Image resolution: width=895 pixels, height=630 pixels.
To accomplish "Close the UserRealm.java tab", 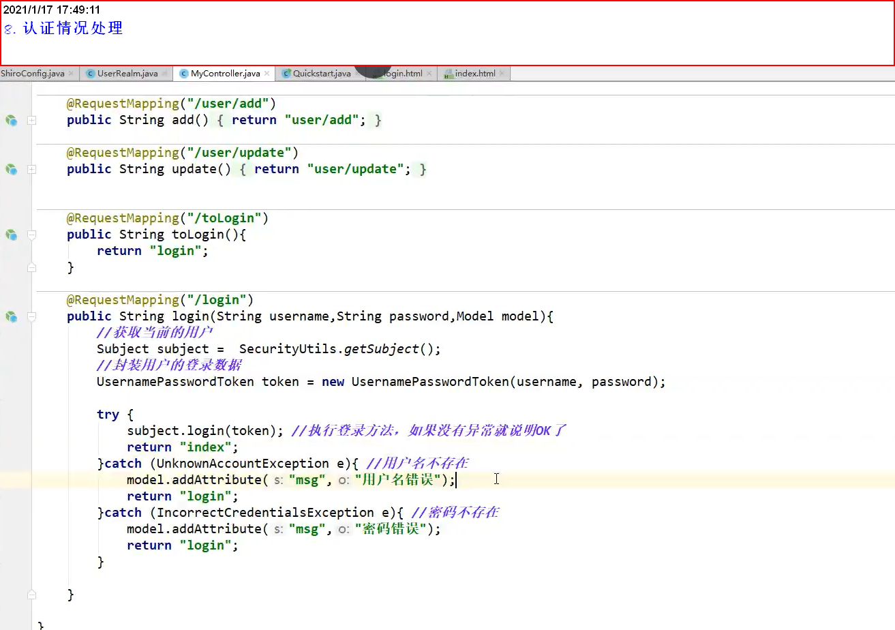I will click(x=164, y=74).
